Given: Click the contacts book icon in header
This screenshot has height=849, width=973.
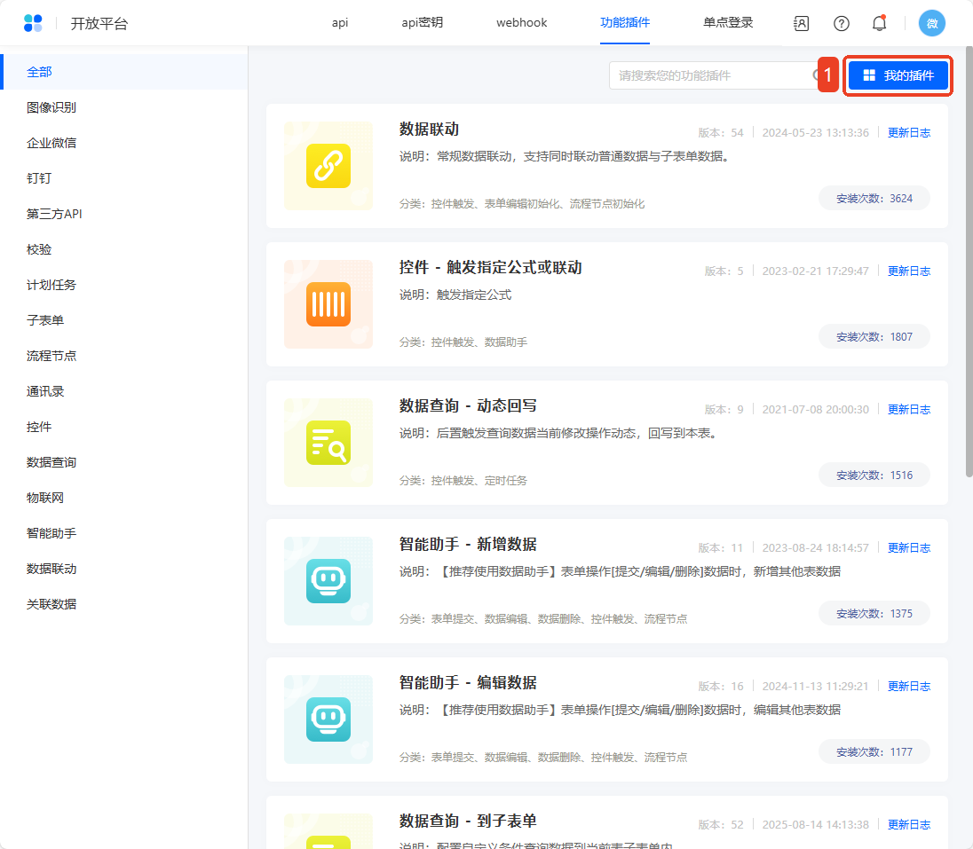Looking at the screenshot, I should point(801,24).
